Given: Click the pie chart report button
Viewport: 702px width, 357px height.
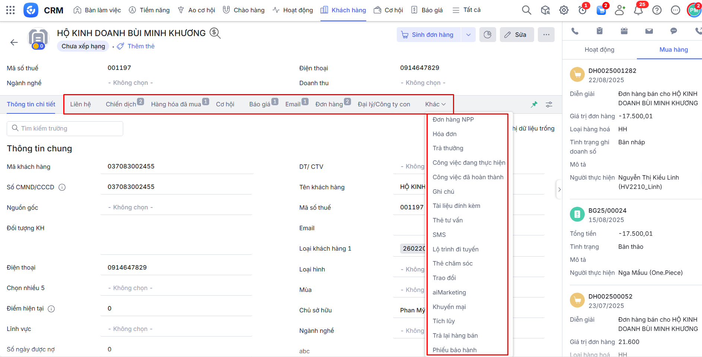Looking at the screenshot, I should pyautogui.click(x=488, y=35).
